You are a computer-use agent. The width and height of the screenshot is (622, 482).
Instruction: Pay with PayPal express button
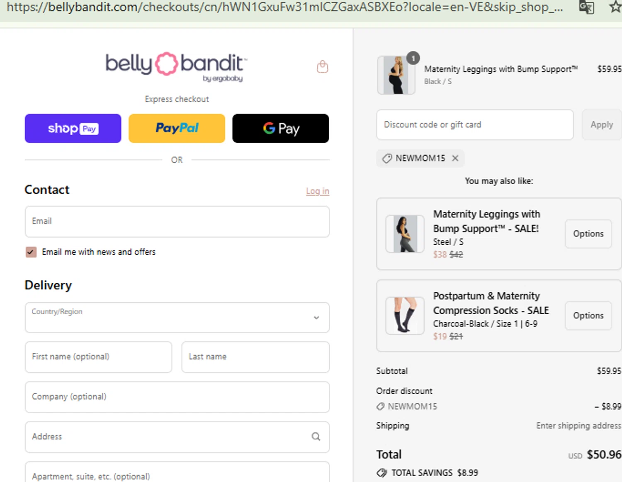tap(177, 128)
